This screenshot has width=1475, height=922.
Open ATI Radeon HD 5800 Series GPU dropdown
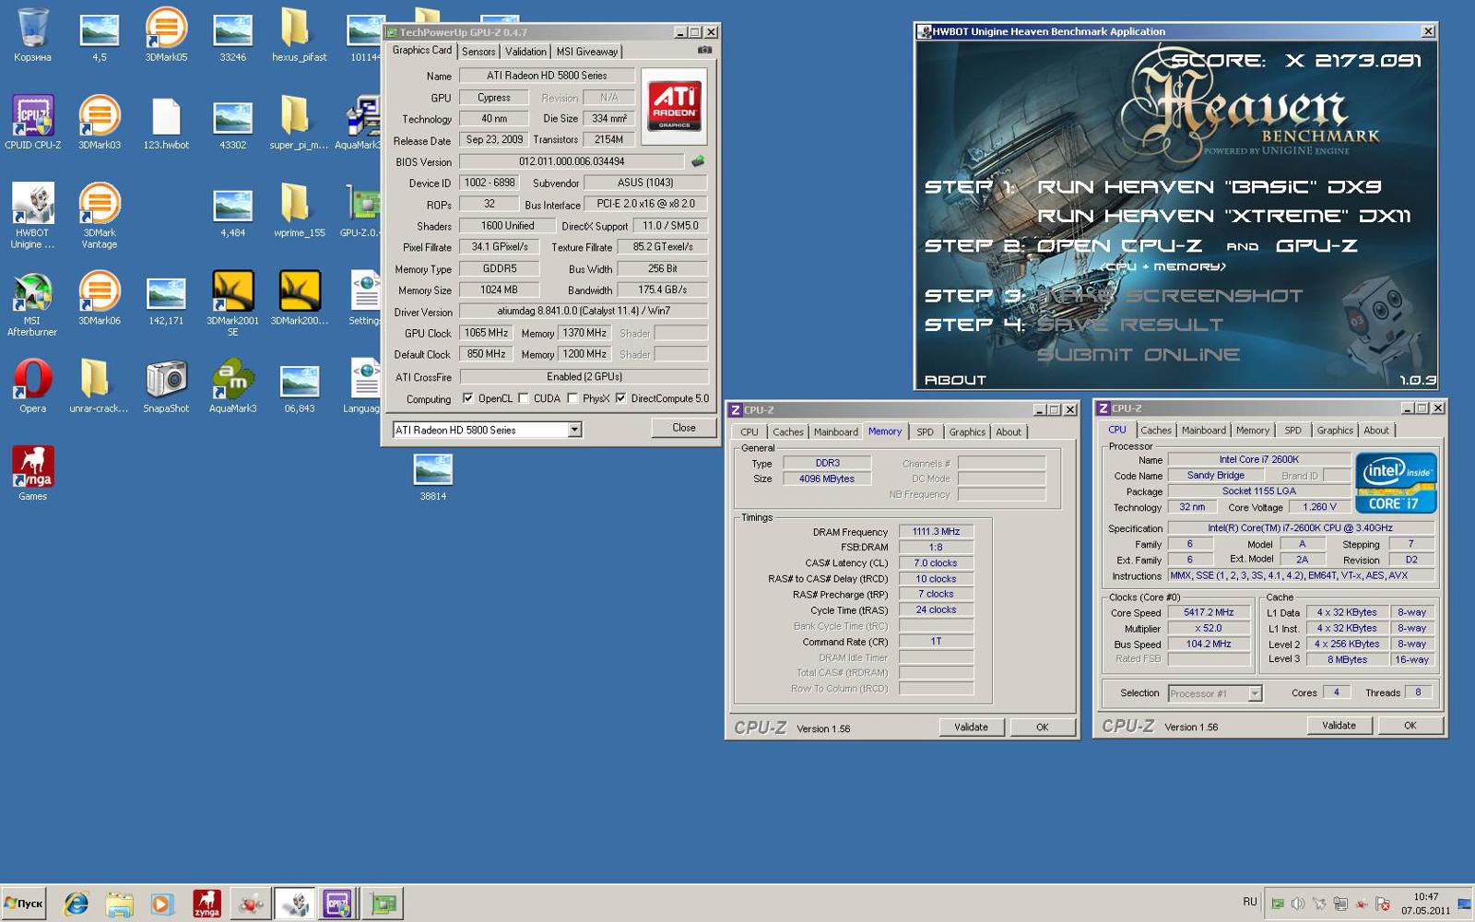point(487,430)
